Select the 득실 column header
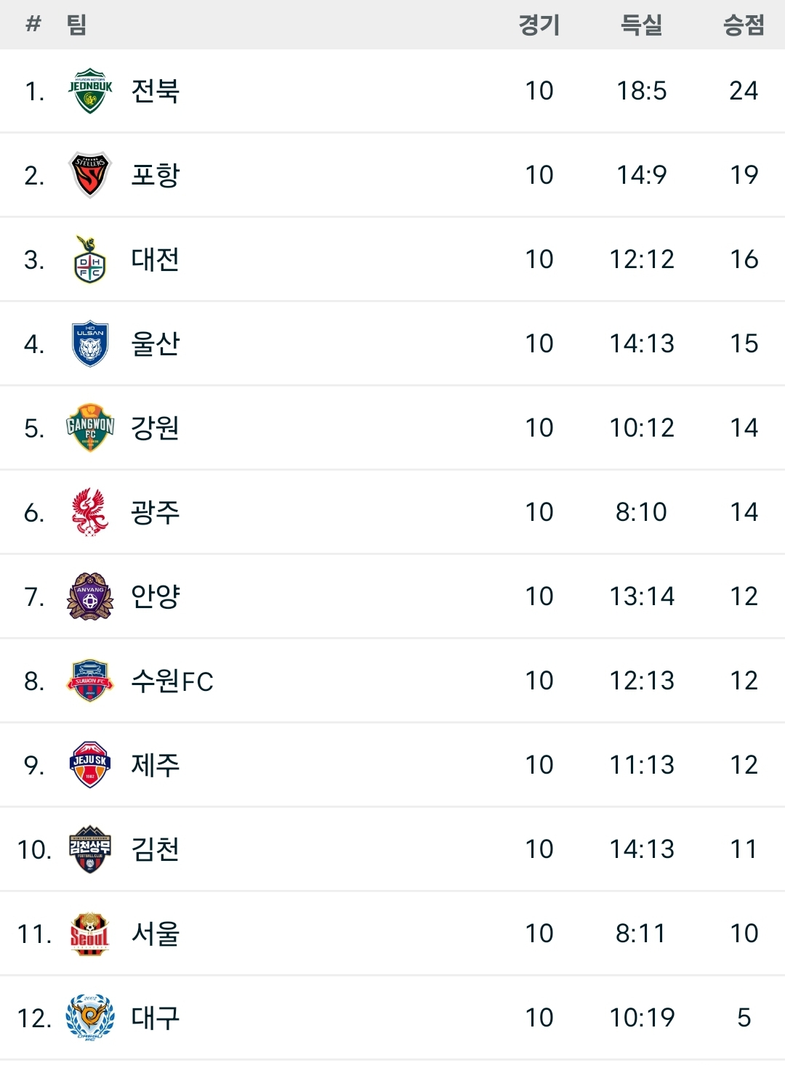The width and height of the screenshot is (785, 1065). [641, 25]
